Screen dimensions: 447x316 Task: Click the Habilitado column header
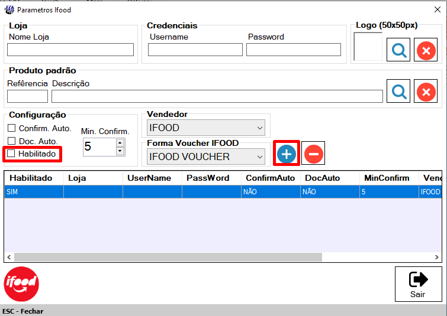click(34, 178)
